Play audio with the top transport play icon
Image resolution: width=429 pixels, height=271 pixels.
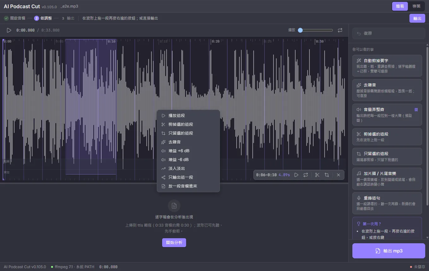(9, 30)
